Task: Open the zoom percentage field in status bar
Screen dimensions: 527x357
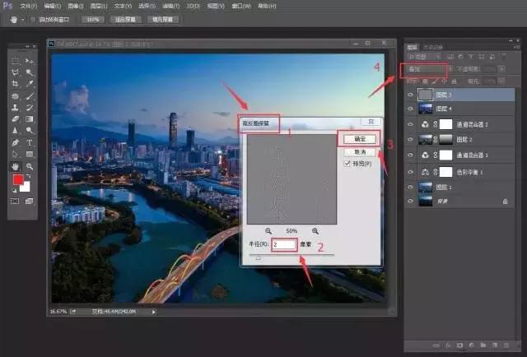Action: [59, 313]
